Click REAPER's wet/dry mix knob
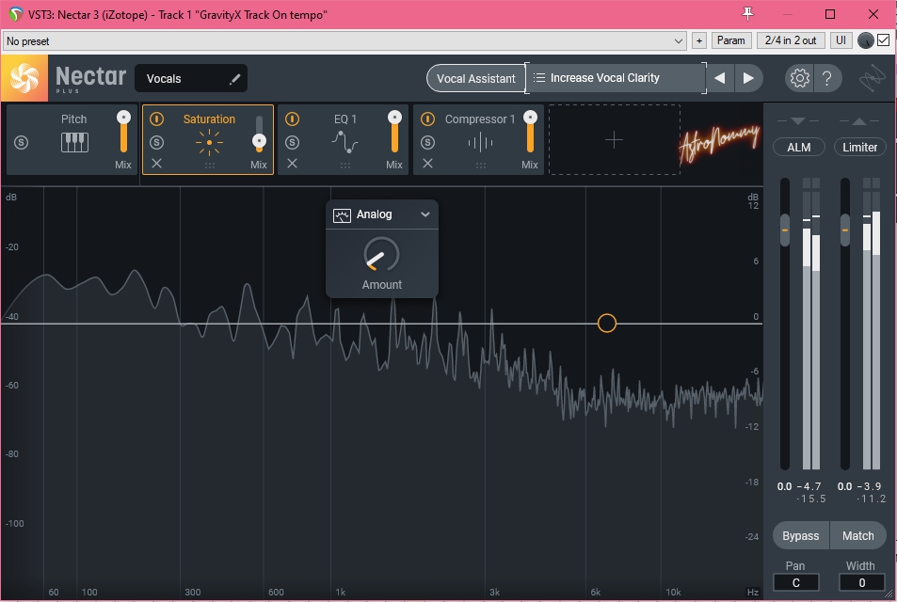Viewport: 897px width, 602px height. point(866,40)
